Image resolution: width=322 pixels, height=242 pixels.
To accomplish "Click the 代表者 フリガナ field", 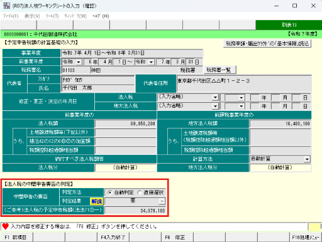I will click(98, 80).
